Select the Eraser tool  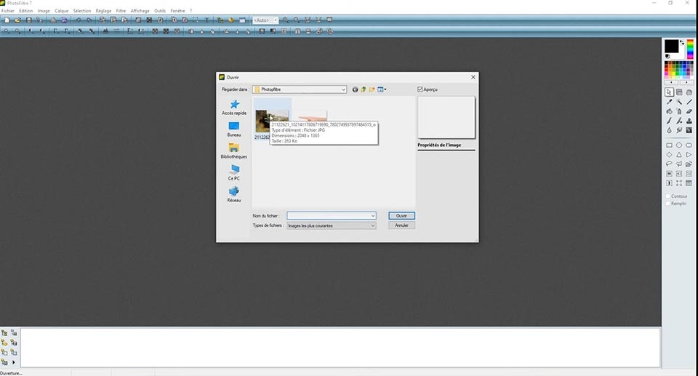click(x=689, y=111)
